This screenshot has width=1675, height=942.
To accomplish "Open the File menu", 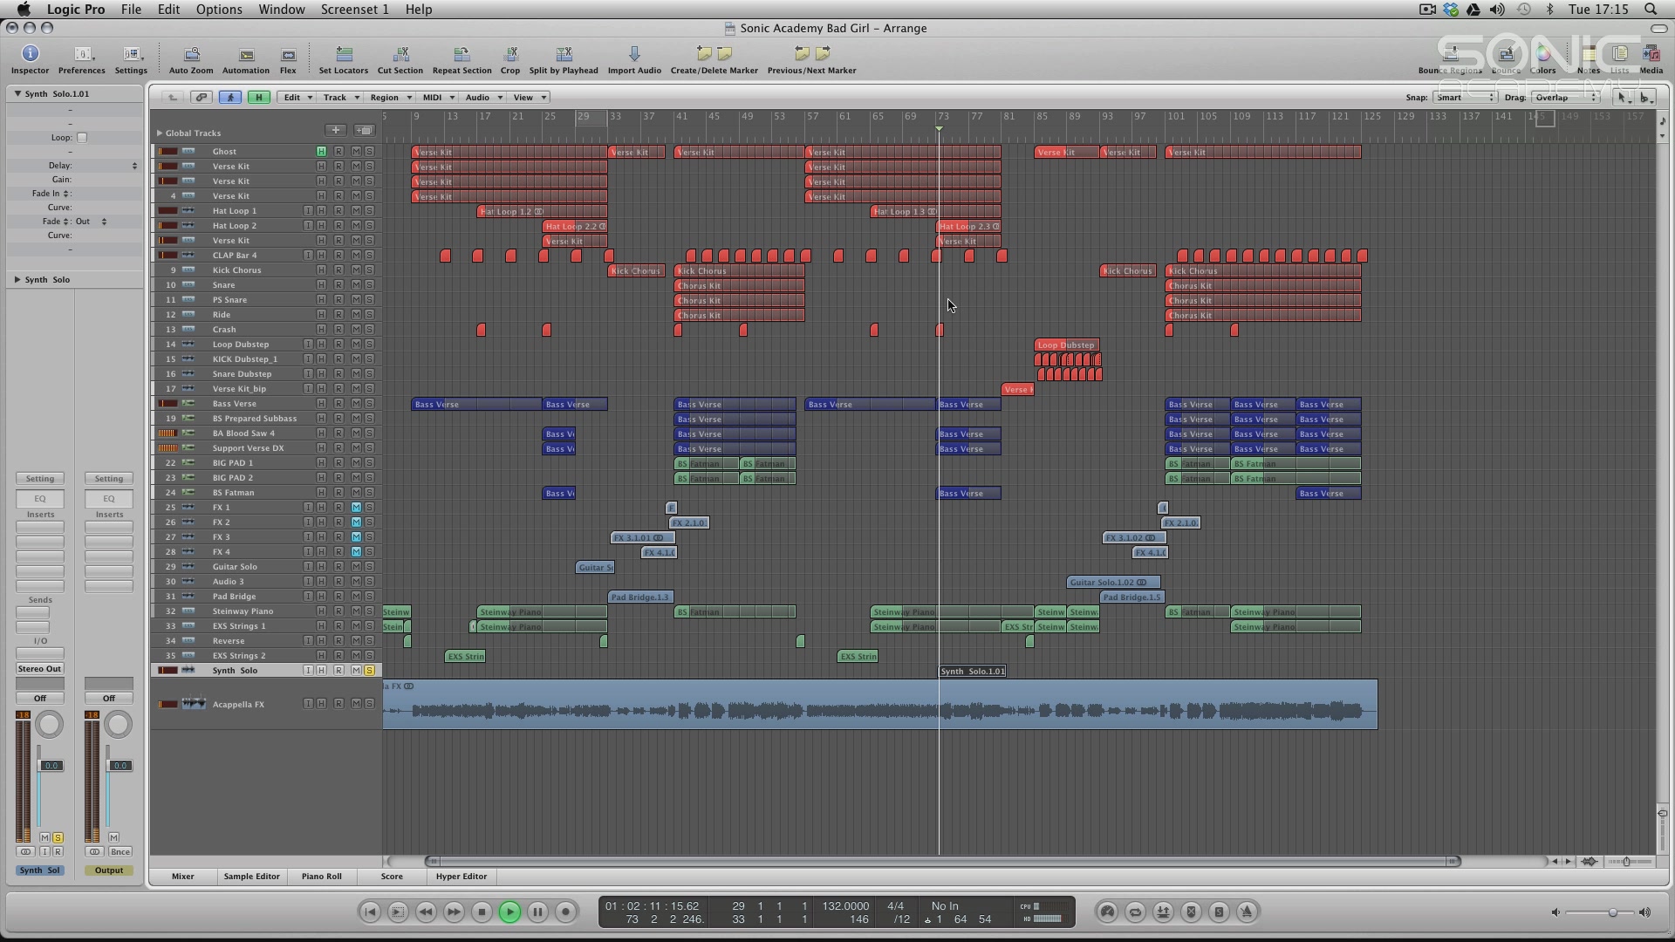I will point(131,10).
